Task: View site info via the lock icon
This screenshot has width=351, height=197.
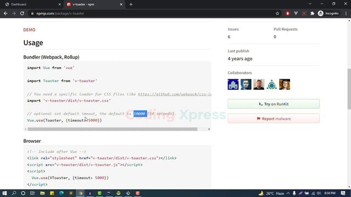Action: [x=32, y=13]
